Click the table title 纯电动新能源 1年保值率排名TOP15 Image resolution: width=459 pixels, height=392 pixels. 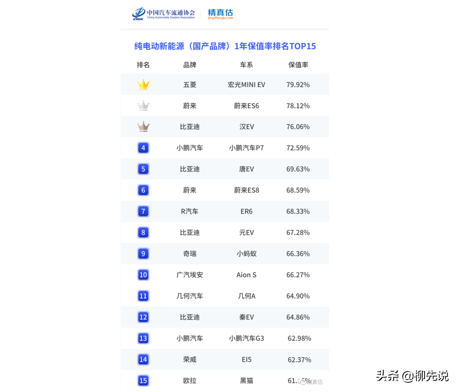(x=225, y=46)
